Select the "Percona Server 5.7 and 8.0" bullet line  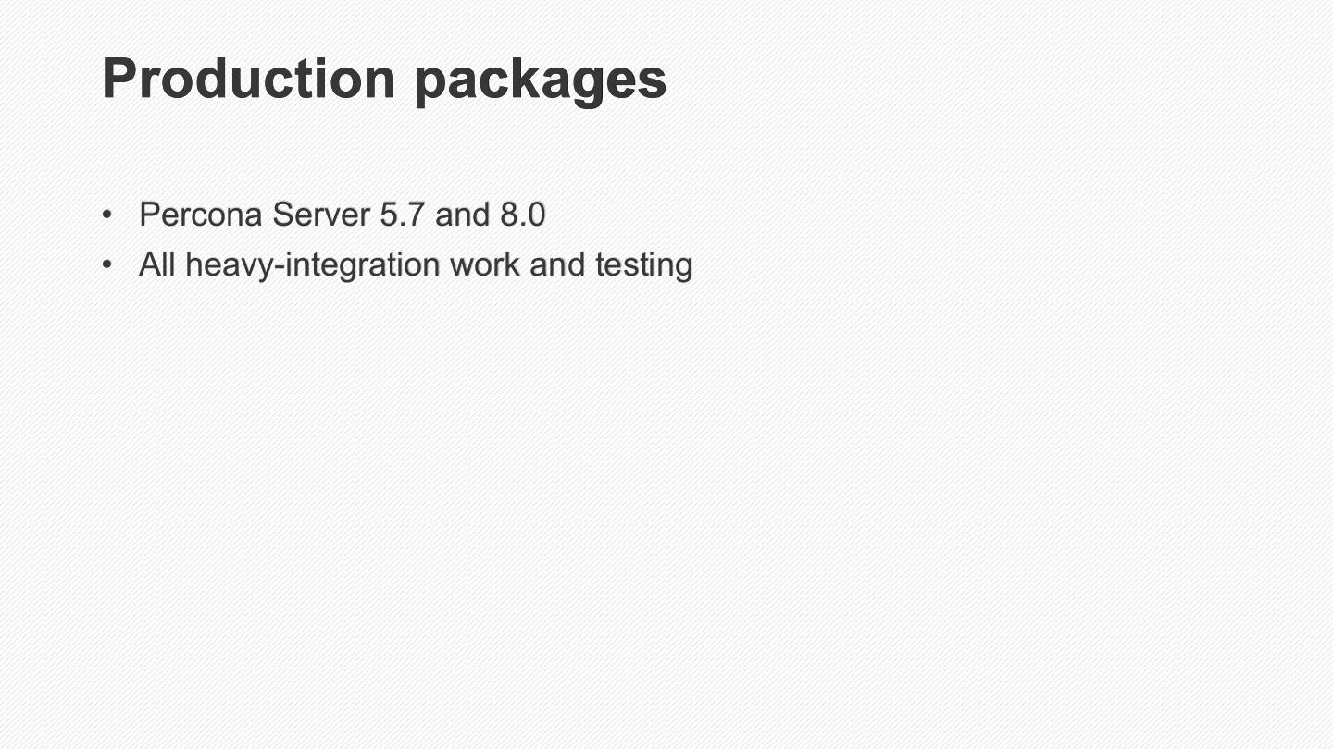pos(342,215)
